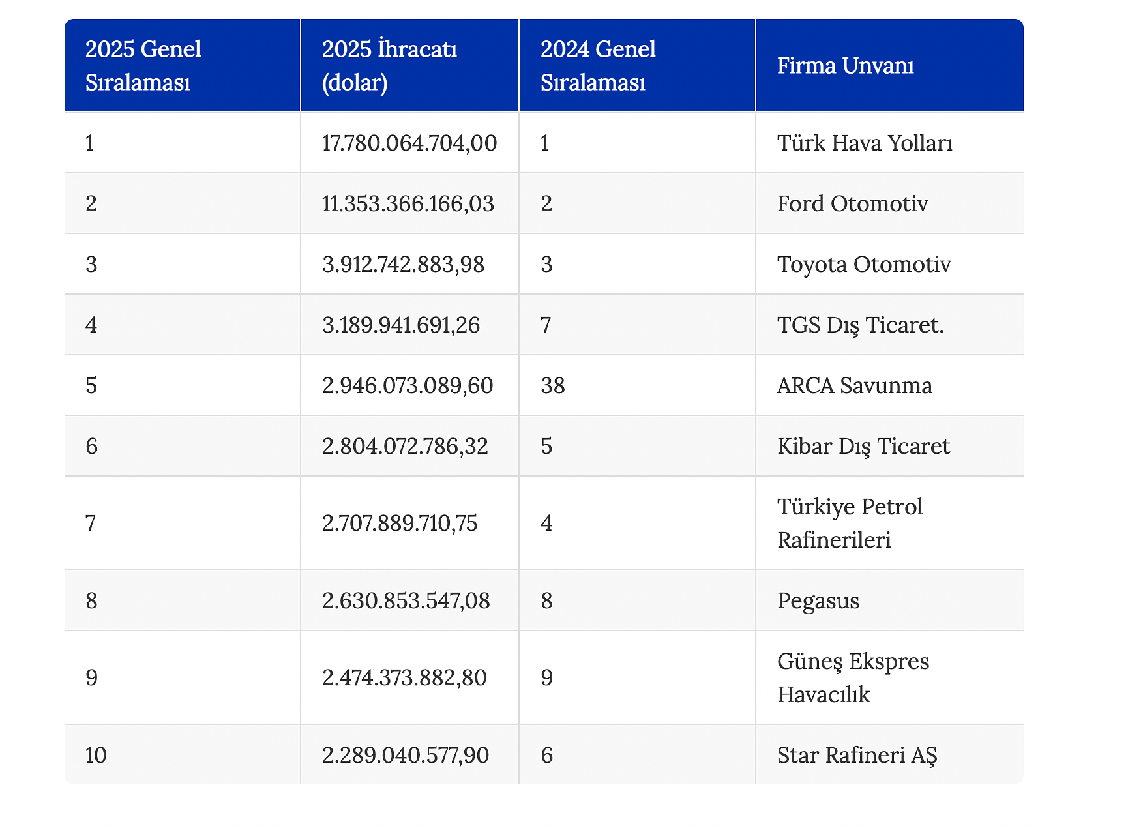Image resolution: width=1128 pixels, height=828 pixels.
Task: Select the 2024 Genel Sıralaması header
Action: tap(637, 66)
